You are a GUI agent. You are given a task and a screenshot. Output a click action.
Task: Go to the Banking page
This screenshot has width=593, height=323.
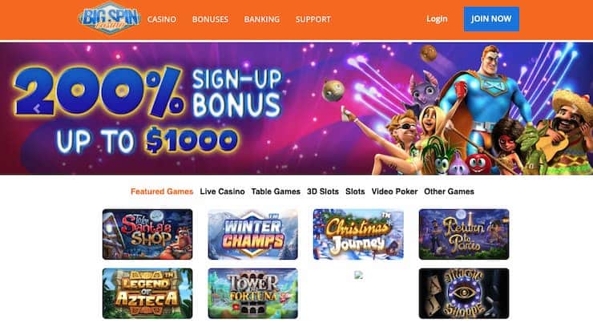[x=262, y=19]
